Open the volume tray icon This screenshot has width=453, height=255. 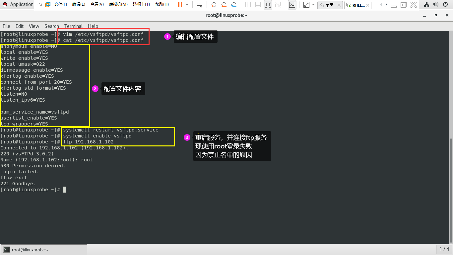pyautogui.click(x=436, y=4)
